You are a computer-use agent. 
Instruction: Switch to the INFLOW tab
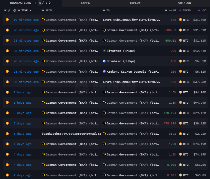(135, 3)
